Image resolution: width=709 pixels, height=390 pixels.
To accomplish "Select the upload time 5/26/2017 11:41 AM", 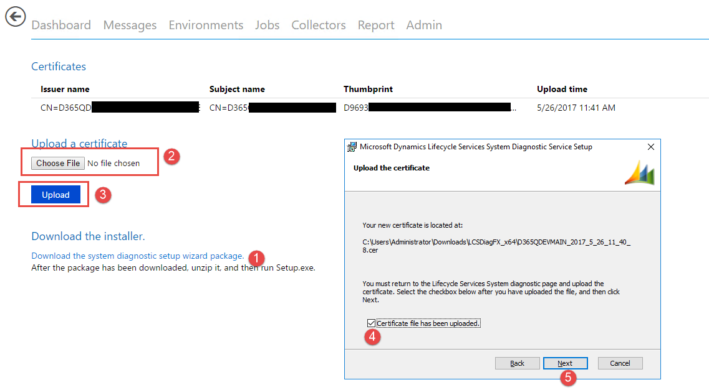I will (576, 108).
